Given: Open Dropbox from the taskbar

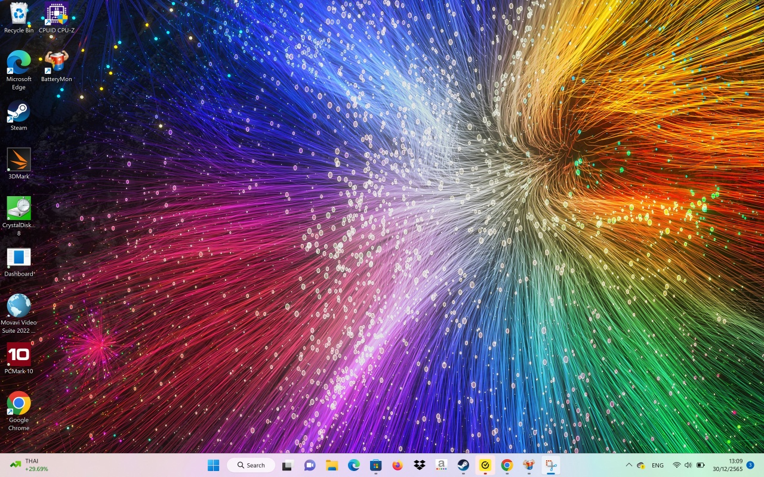Looking at the screenshot, I should [x=420, y=465].
